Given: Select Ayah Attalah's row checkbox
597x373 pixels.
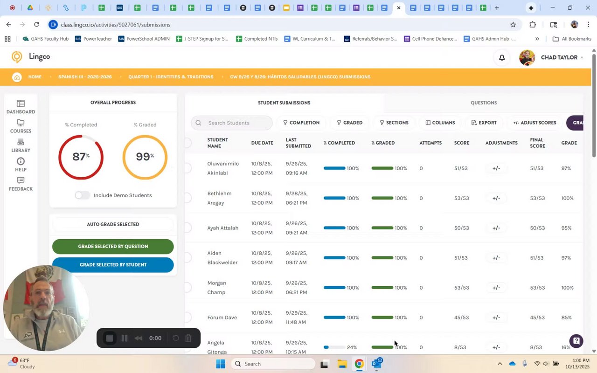Looking at the screenshot, I should coord(187,228).
